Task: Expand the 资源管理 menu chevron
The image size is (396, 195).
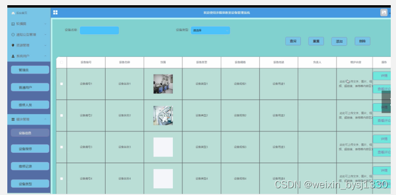Action: point(45,45)
